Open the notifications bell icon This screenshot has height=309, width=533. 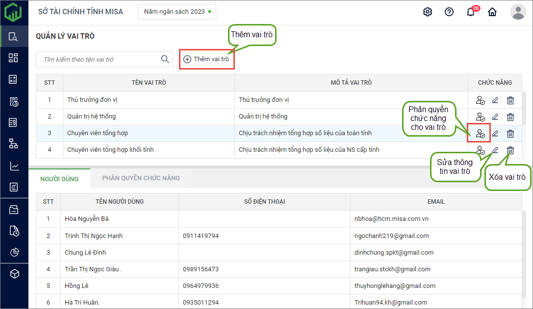pos(470,12)
